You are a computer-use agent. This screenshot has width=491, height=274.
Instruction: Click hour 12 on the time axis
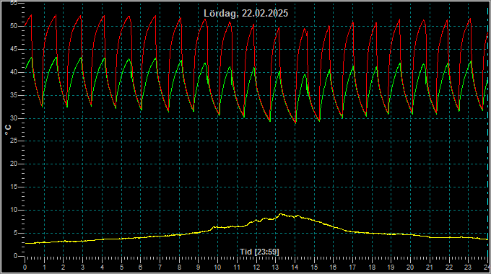click(256, 268)
